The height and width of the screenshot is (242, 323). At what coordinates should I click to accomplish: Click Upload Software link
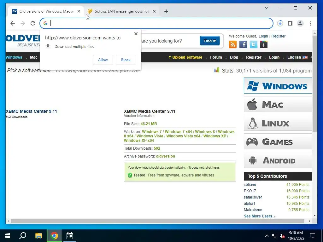coord(185,57)
